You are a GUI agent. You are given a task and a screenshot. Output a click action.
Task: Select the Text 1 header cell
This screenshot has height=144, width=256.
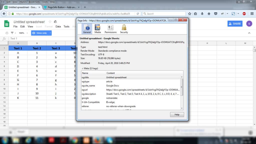coord(18,48)
